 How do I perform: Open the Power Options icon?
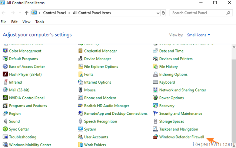[156, 98]
